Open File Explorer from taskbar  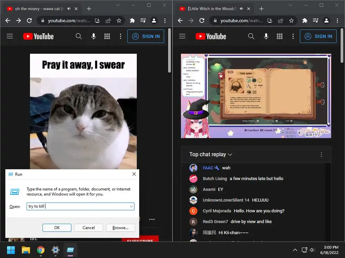click(x=26, y=250)
